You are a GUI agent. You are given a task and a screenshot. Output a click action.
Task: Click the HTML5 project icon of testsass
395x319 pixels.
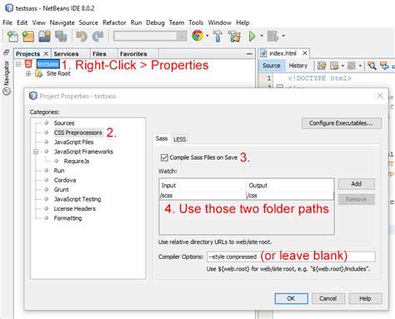[28, 64]
